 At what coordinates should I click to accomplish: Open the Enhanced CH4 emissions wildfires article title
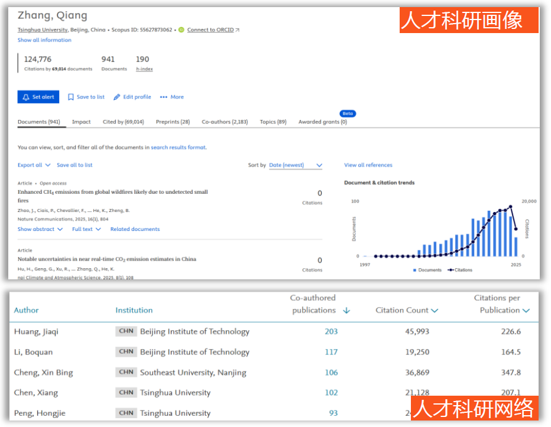pyautogui.click(x=112, y=196)
